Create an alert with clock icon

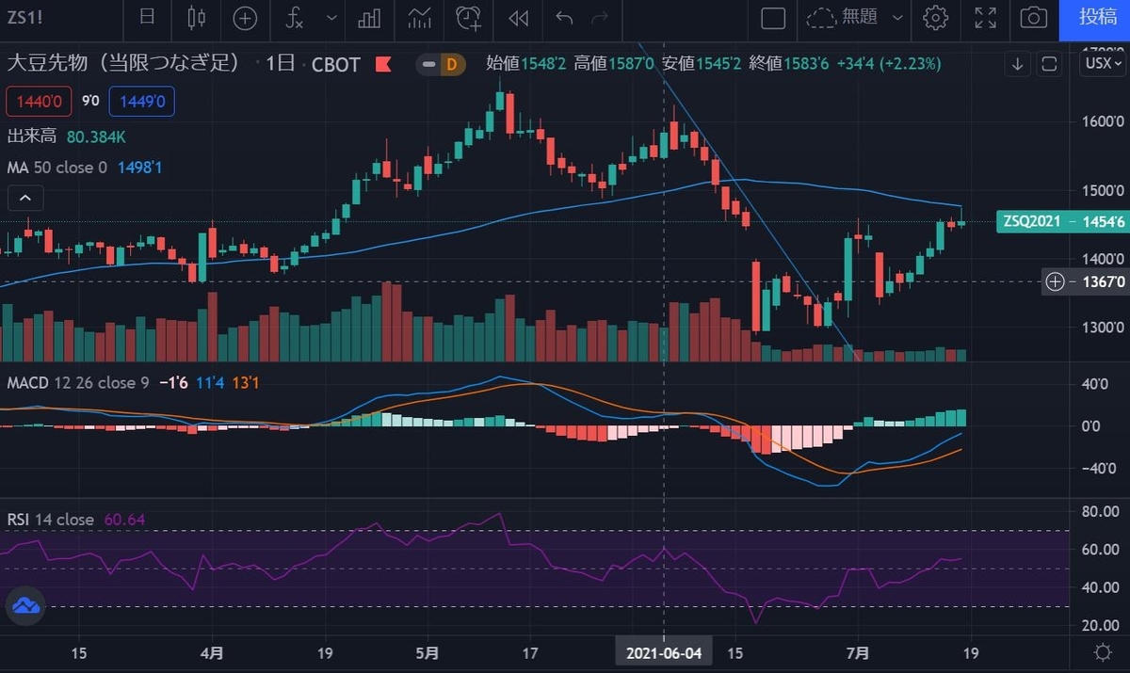(x=468, y=17)
